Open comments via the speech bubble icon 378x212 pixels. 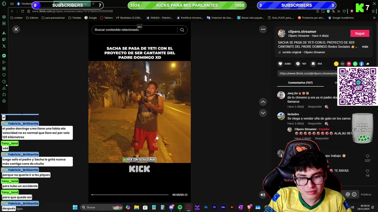(298, 64)
